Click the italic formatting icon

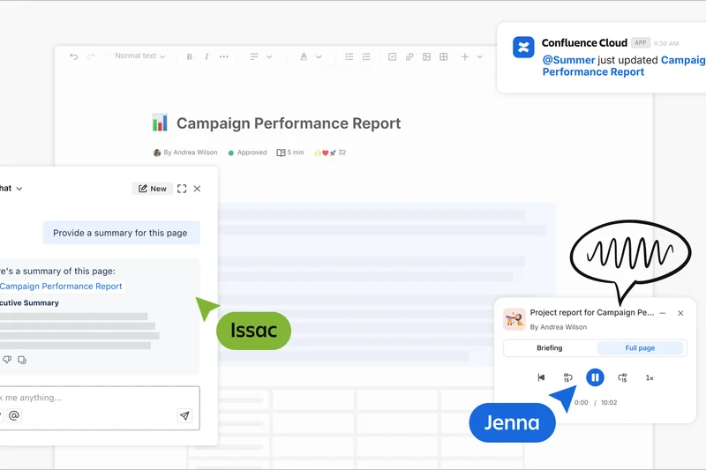(207, 56)
